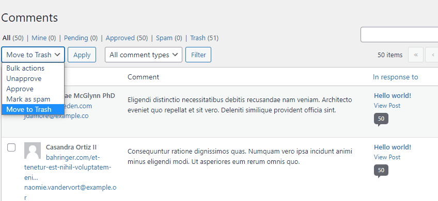Switch to Approved (50) comments view
438x201 pixels.
[127, 38]
